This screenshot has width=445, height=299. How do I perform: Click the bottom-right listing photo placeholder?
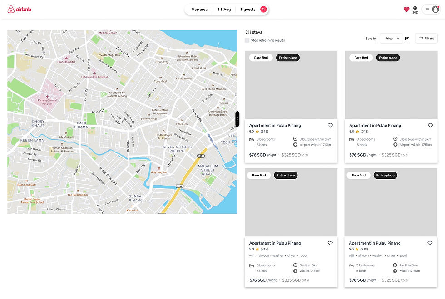[x=391, y=202]
